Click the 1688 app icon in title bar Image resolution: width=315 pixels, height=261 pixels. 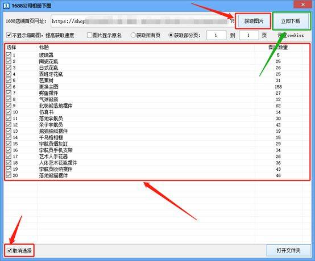pos(7,6)
